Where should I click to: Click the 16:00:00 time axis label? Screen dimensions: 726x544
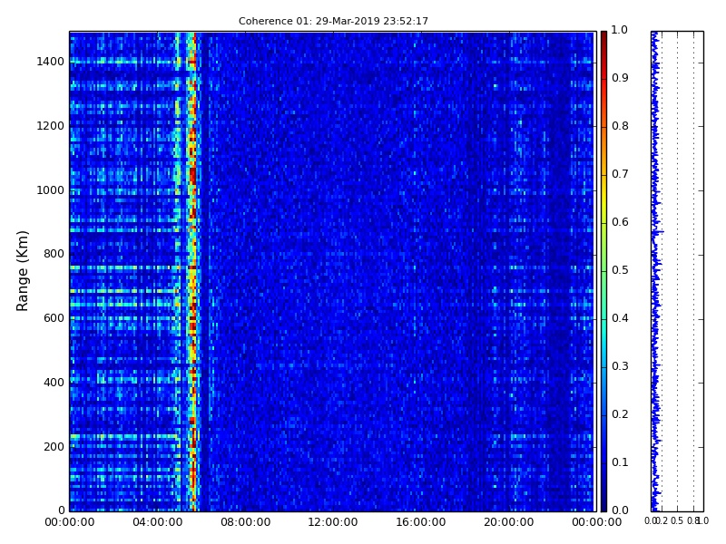[421, 522]
